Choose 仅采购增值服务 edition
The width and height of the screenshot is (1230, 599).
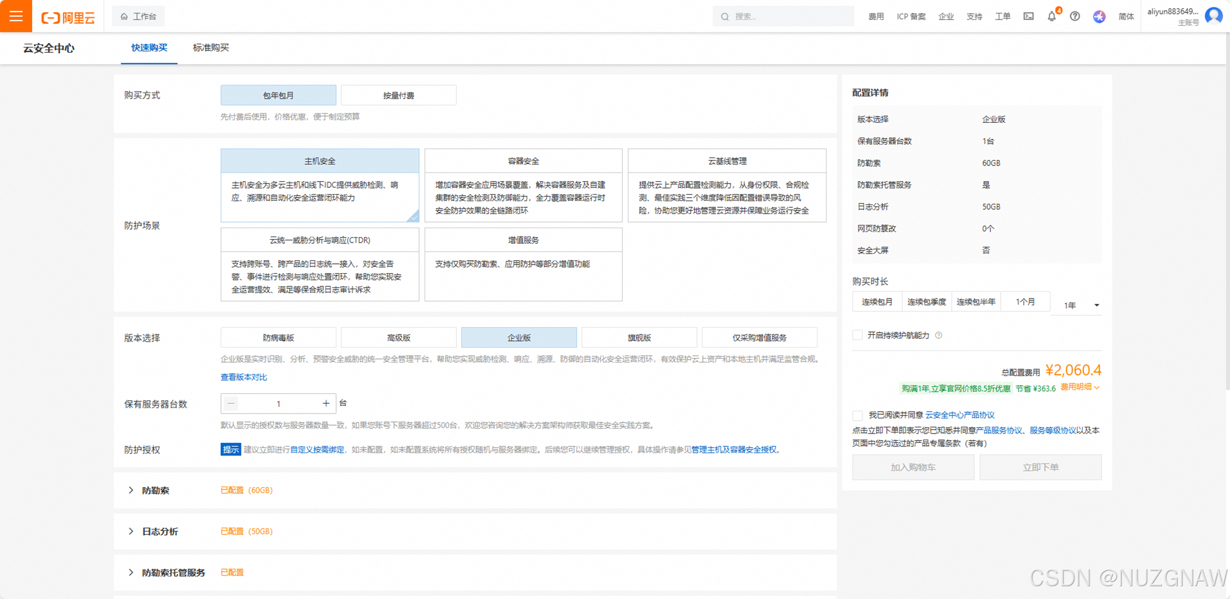pos(759,338)
